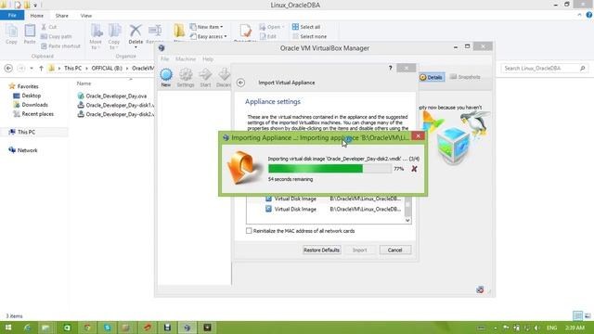Collapse the Explorer ribbon chevron
The image size is (594, 334).
pos(579,15)
